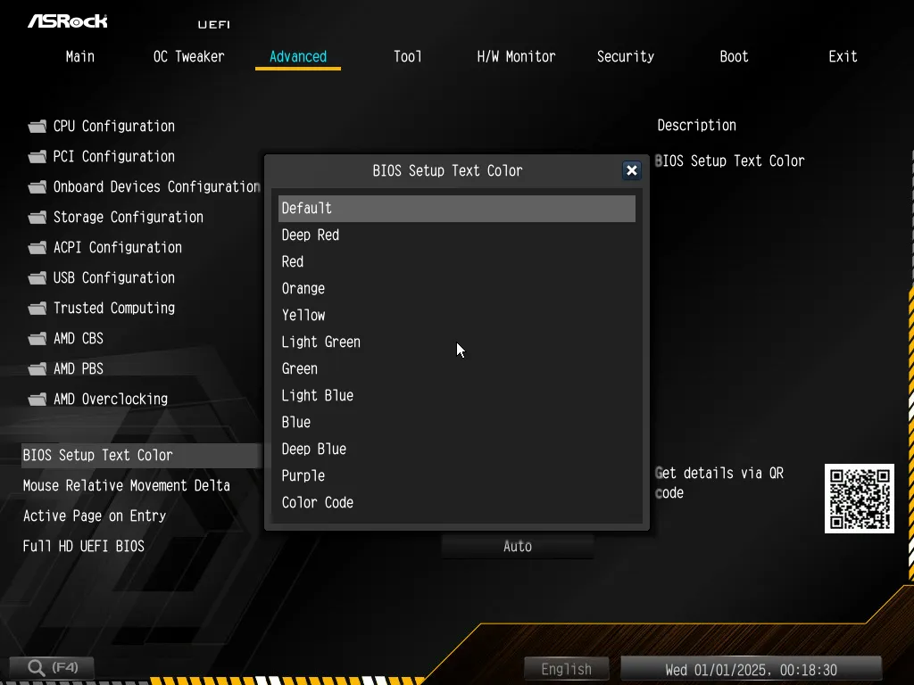Select Mouse Relative Movement Delta setting
Image resolution: width=914 pixels, height=685 pixels.
point(127,486)
